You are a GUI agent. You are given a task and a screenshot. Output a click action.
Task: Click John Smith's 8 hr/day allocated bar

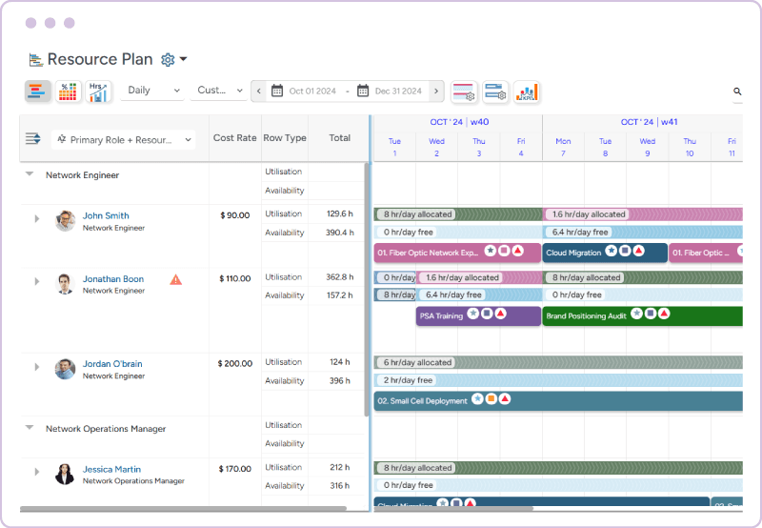[x=458, y=213]
